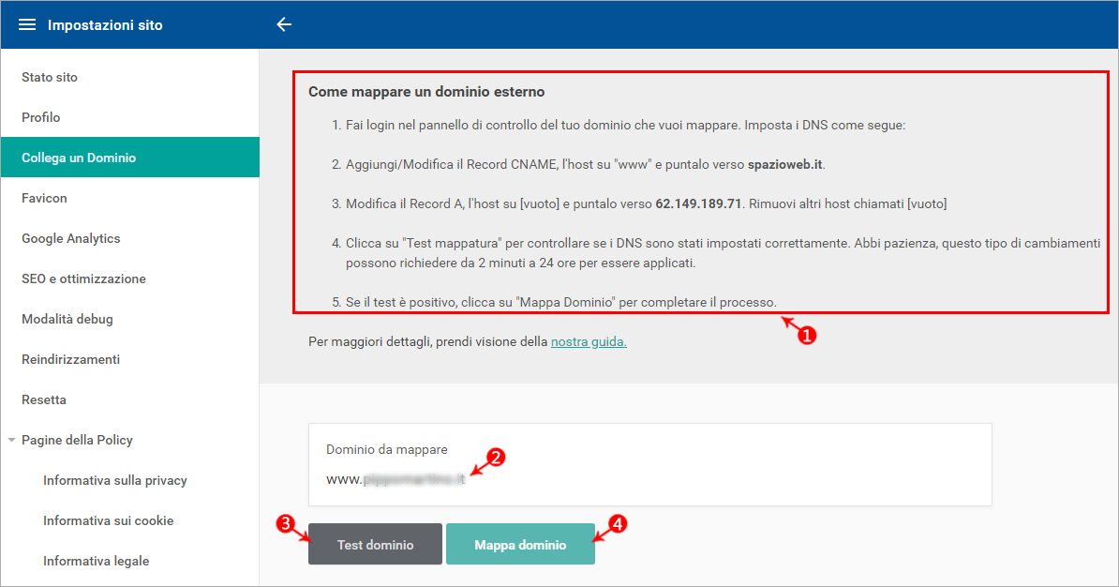Screen dimensions: 1119x587
Task: Click the Impostazioni sito header title
Action: pyautogui.click(x=105, y=25)
